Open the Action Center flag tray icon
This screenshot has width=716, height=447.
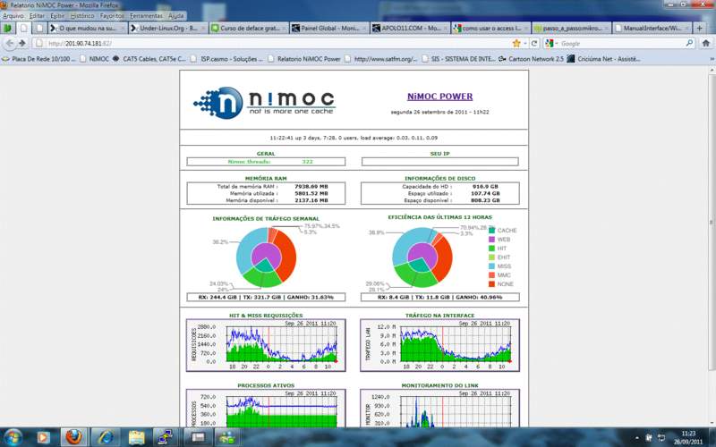tap(649, 438)
